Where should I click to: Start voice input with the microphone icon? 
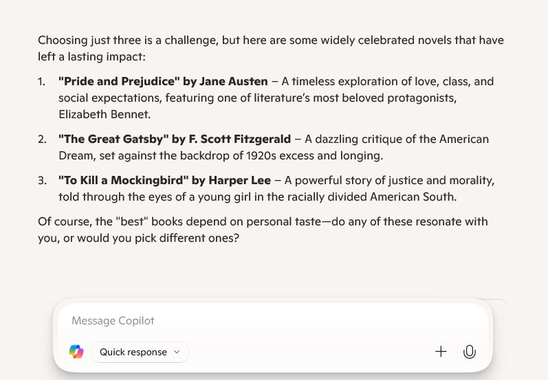coord(470,352)
